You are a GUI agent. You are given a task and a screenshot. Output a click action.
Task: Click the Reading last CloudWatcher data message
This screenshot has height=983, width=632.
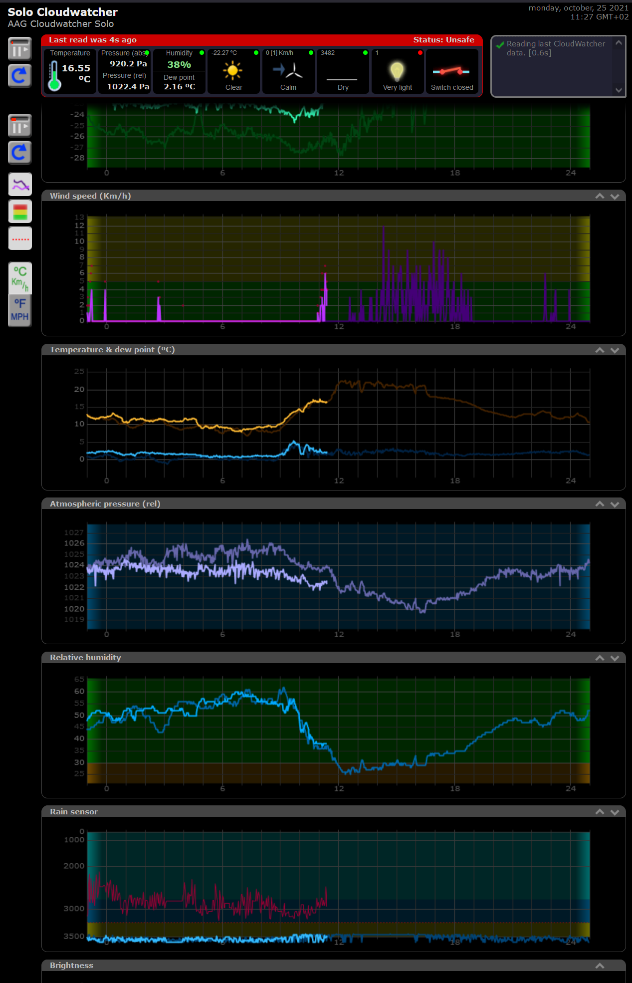[556, 48]
